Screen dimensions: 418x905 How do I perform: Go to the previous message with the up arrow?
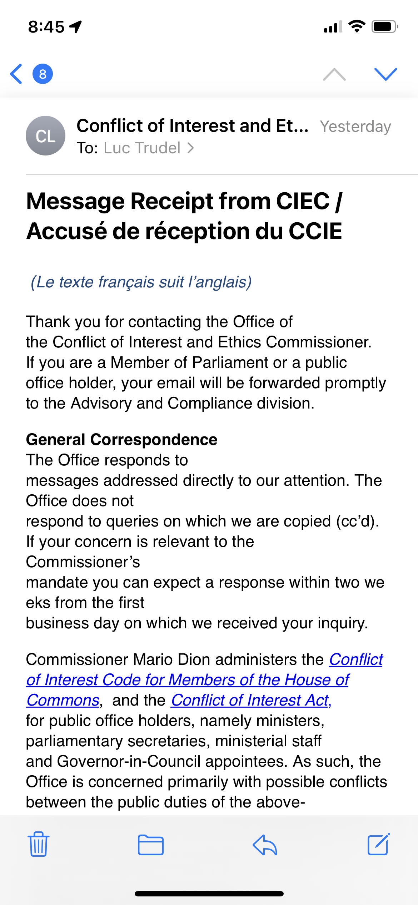334,74
